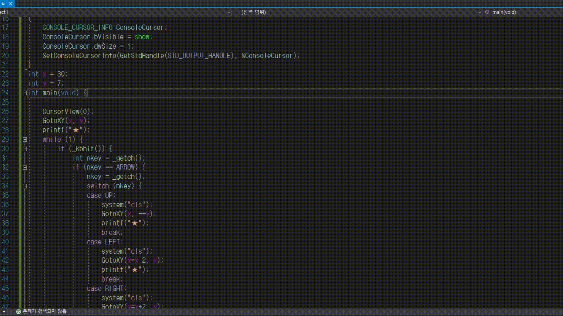The height and width of the screenshot is (316, 563).
Task: Collapse the int main(void) function block
Action: (25, 93)
